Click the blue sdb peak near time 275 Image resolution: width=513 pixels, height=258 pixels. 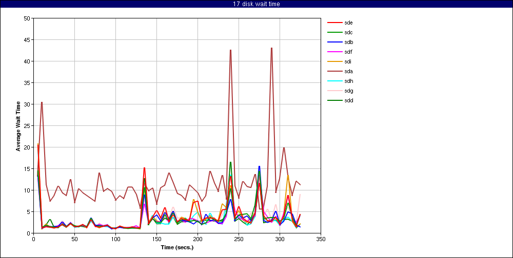click(259, 166)
